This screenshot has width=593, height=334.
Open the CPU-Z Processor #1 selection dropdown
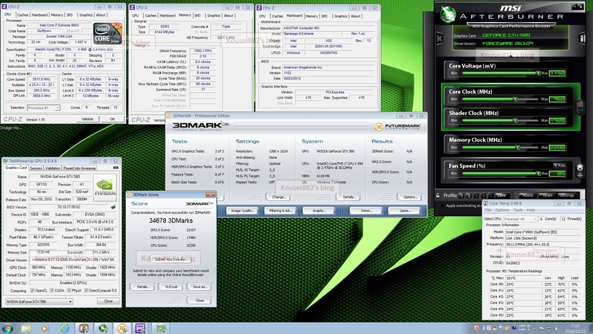45,108
